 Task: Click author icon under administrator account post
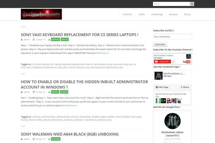point(21,92)
